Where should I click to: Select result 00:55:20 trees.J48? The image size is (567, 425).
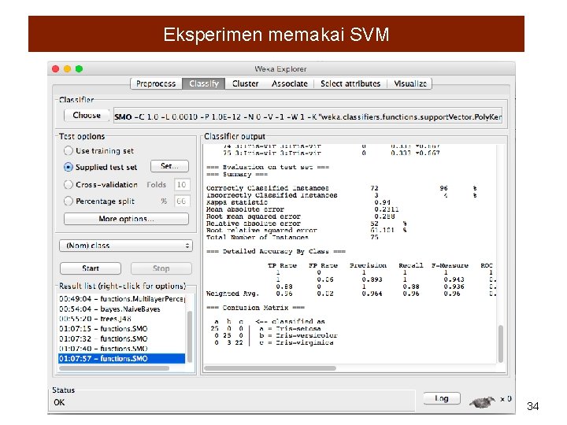[x=122, y=319]
